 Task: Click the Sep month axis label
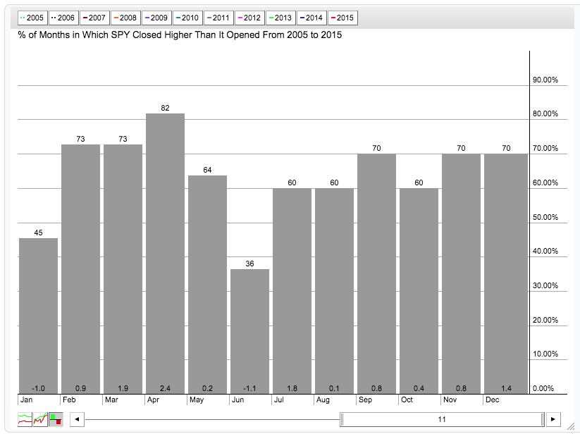(x=366, y=399)
